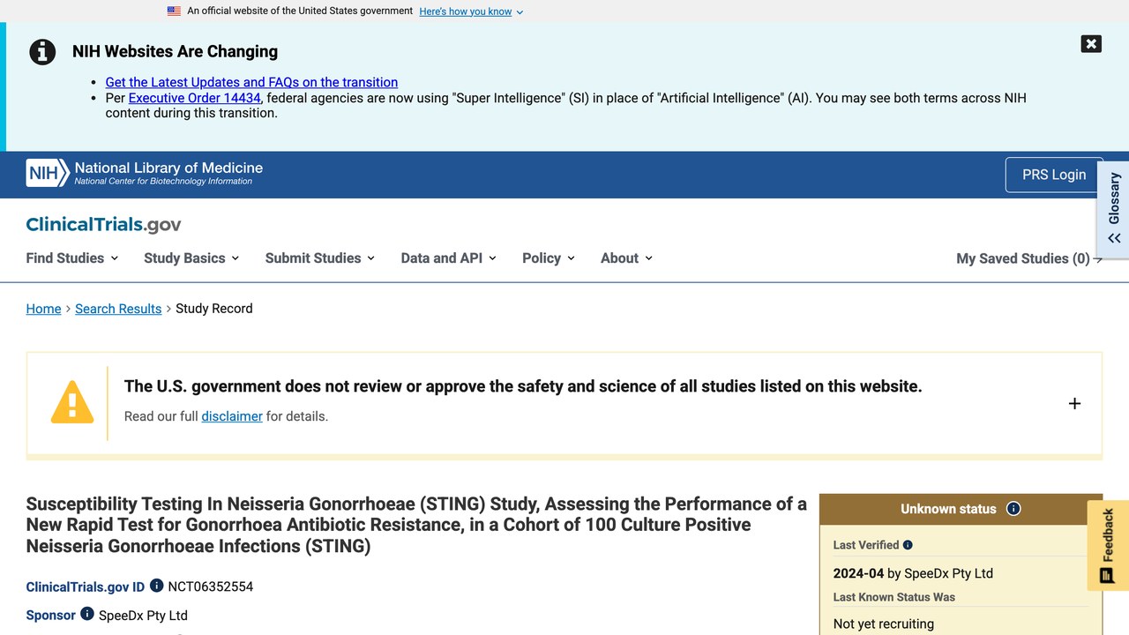
Task: Click the sponsor name SpeeDx Pty Ltd
Action: 143,616
